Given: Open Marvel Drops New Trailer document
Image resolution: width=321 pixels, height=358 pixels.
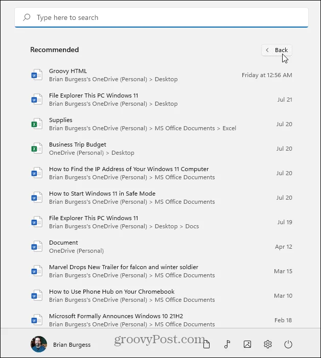Looking at the screenshot, I should [162, 271].
